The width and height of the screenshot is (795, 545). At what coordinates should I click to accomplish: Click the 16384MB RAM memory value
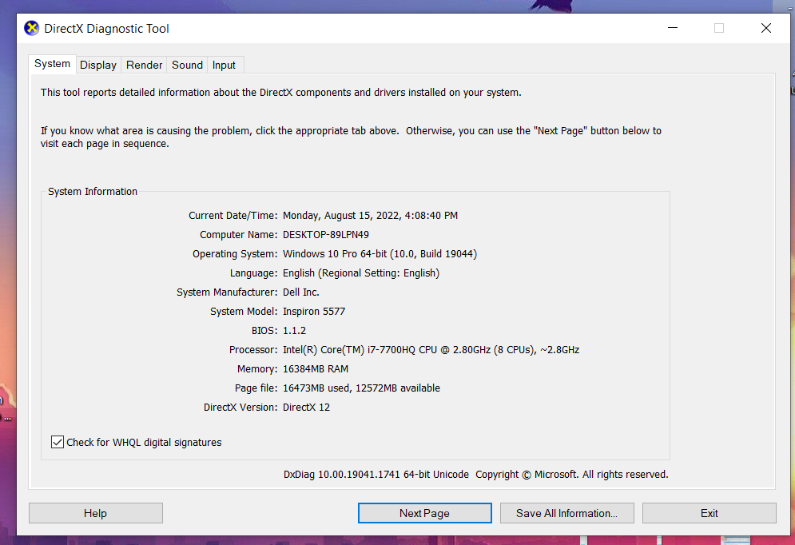(316, 369)
